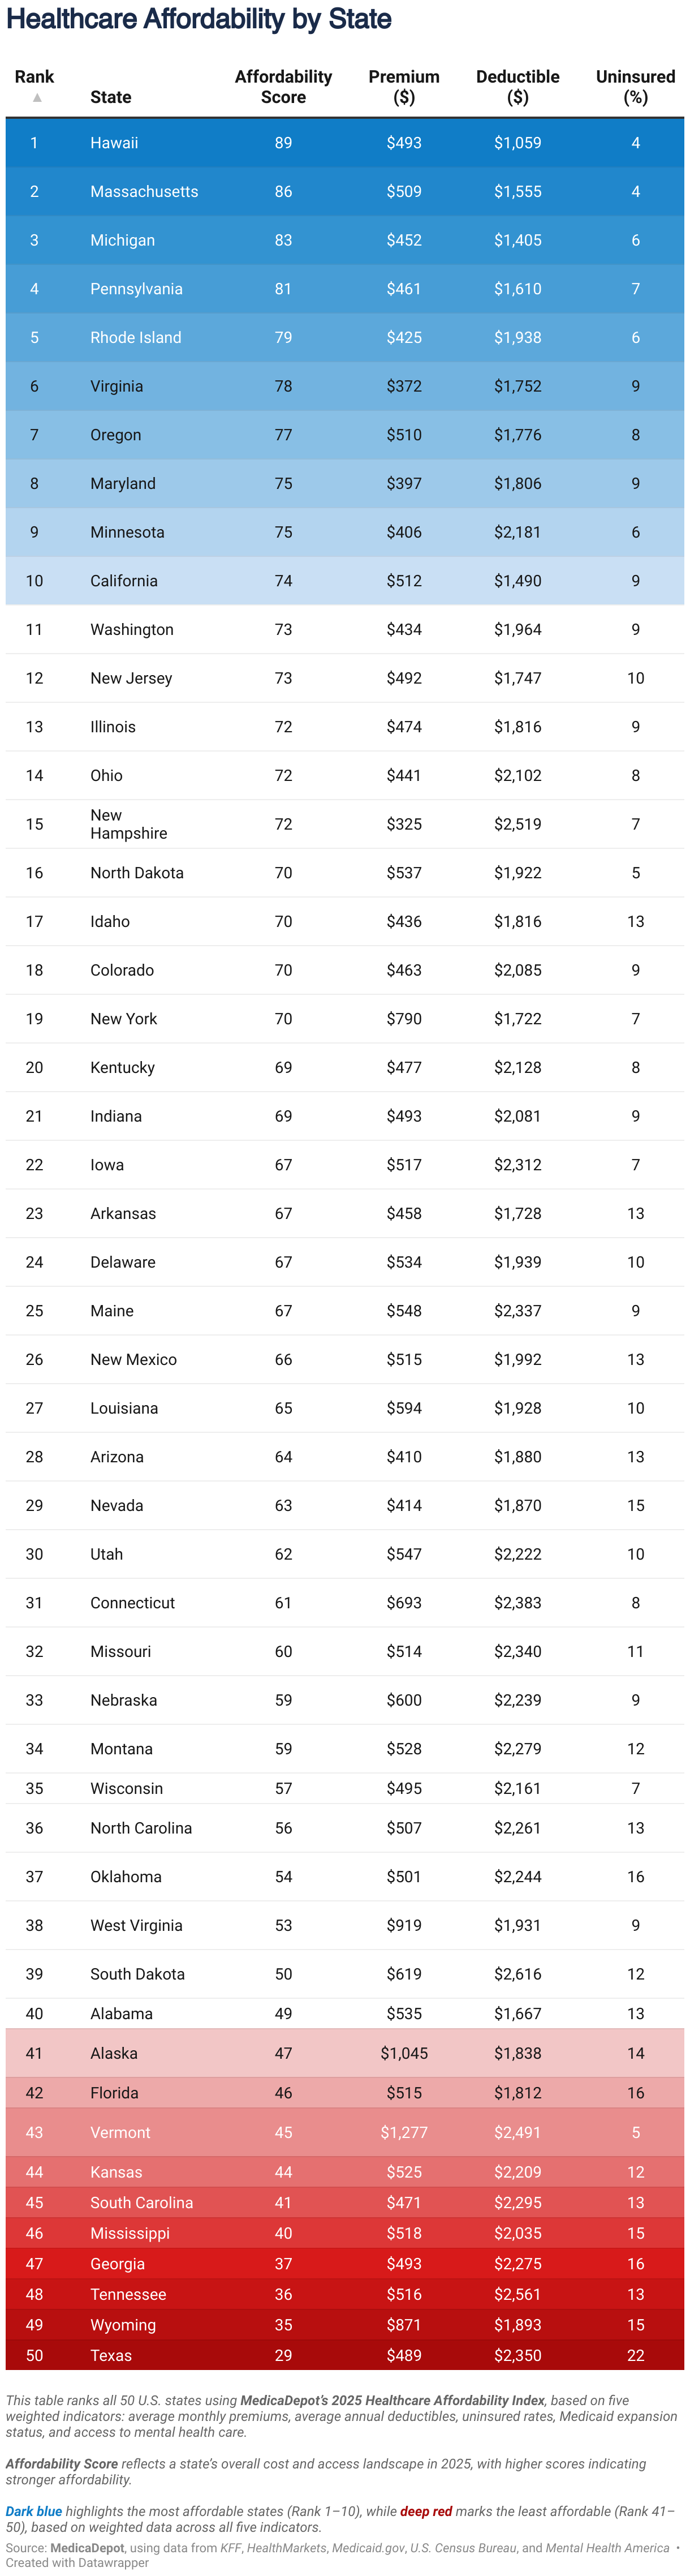This screenshot has width=690, height=2576.
Task: Click the Alaska row state name
Action: [114, 2053]
